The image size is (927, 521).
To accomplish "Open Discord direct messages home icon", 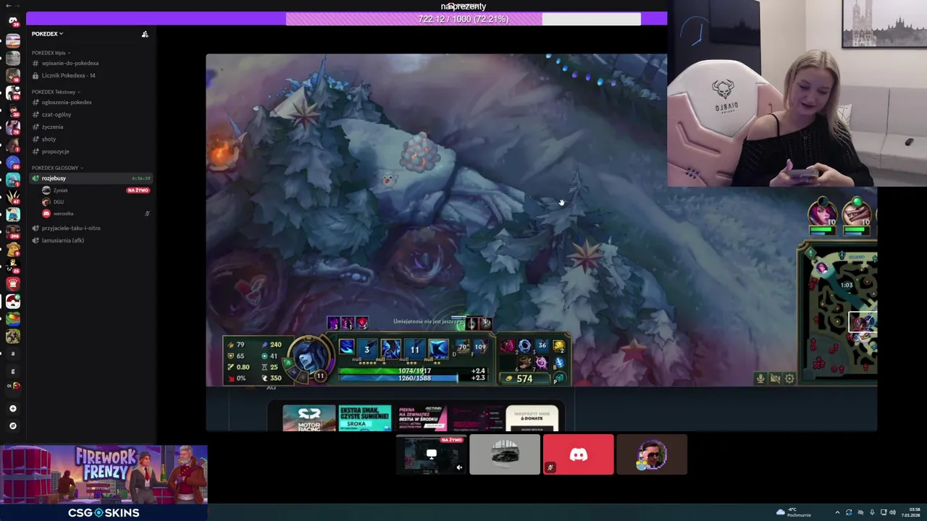I will 13,20.
